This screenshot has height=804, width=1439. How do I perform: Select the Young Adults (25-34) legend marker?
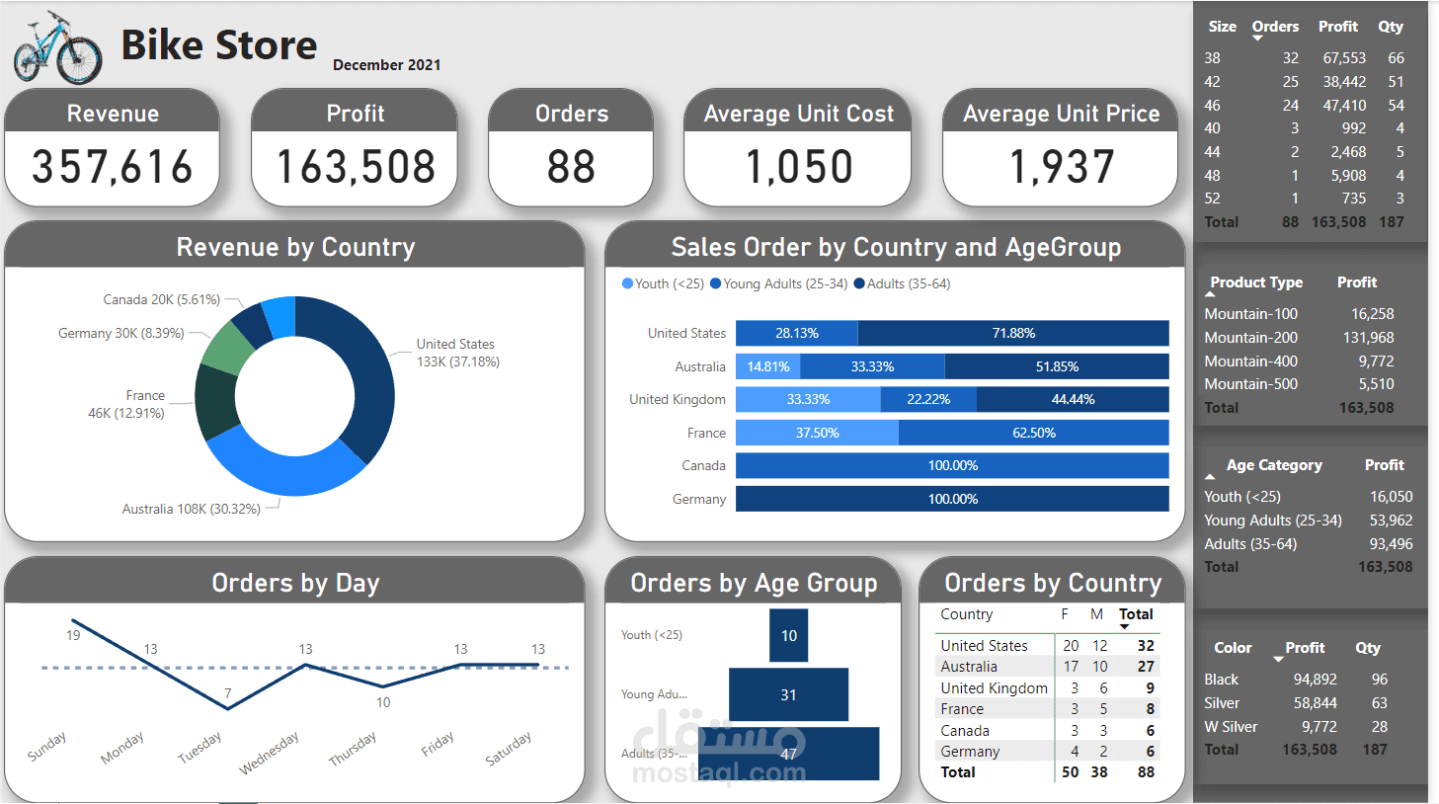[715, 283]
